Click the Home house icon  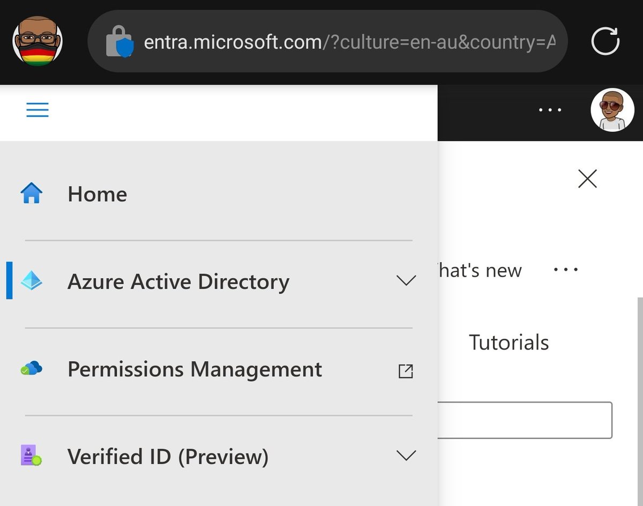click(31, 194)
